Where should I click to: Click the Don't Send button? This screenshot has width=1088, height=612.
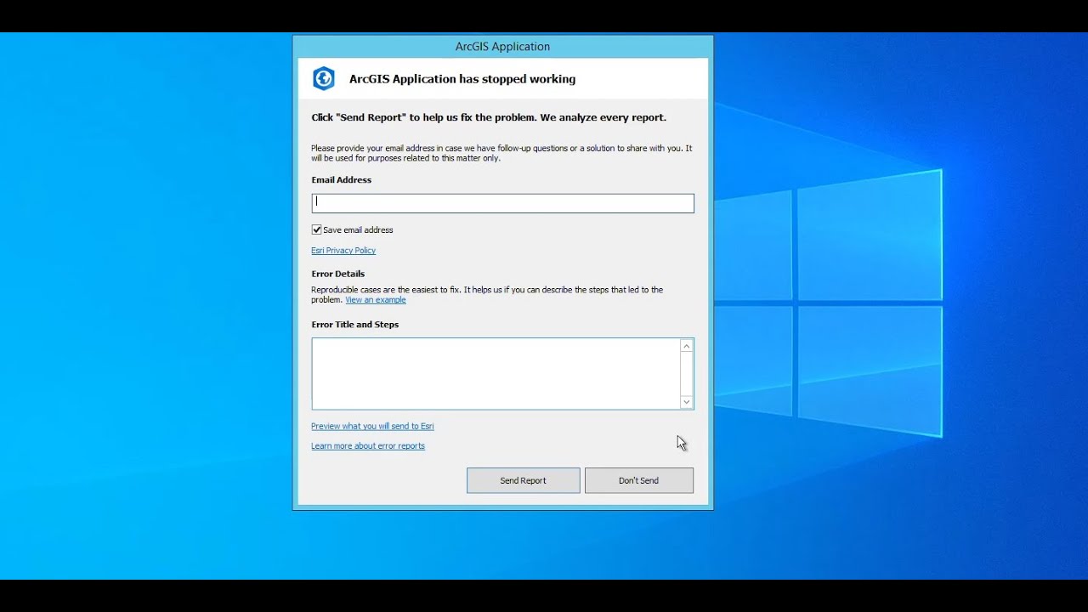[x=639, y=480]
